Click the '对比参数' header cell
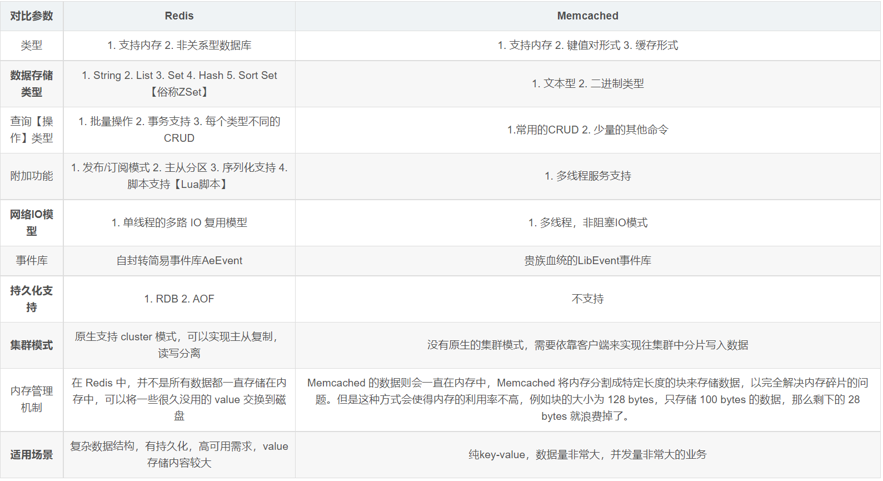This screenshot has height=481, width=883. 32,16
